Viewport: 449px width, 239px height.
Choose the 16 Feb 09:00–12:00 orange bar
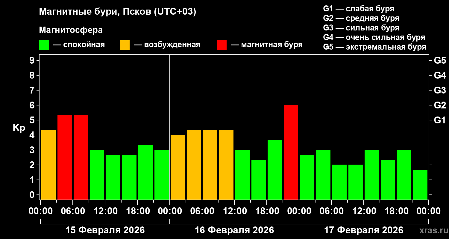[x=226, y=165]
